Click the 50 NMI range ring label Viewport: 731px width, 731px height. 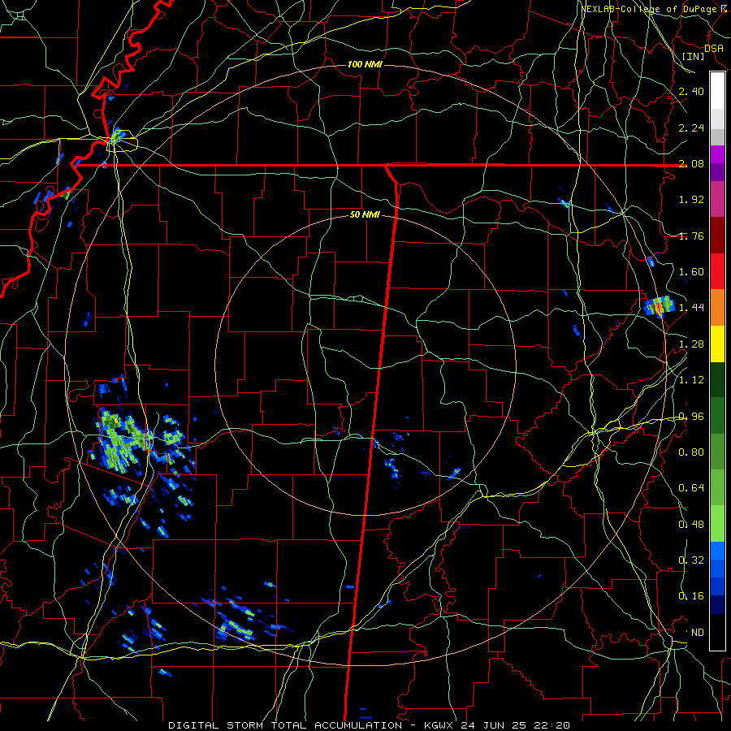(365, 215)
